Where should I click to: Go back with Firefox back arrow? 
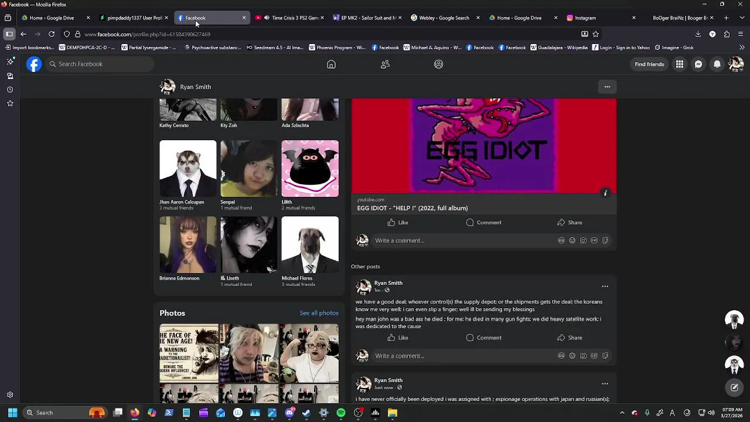23,34
